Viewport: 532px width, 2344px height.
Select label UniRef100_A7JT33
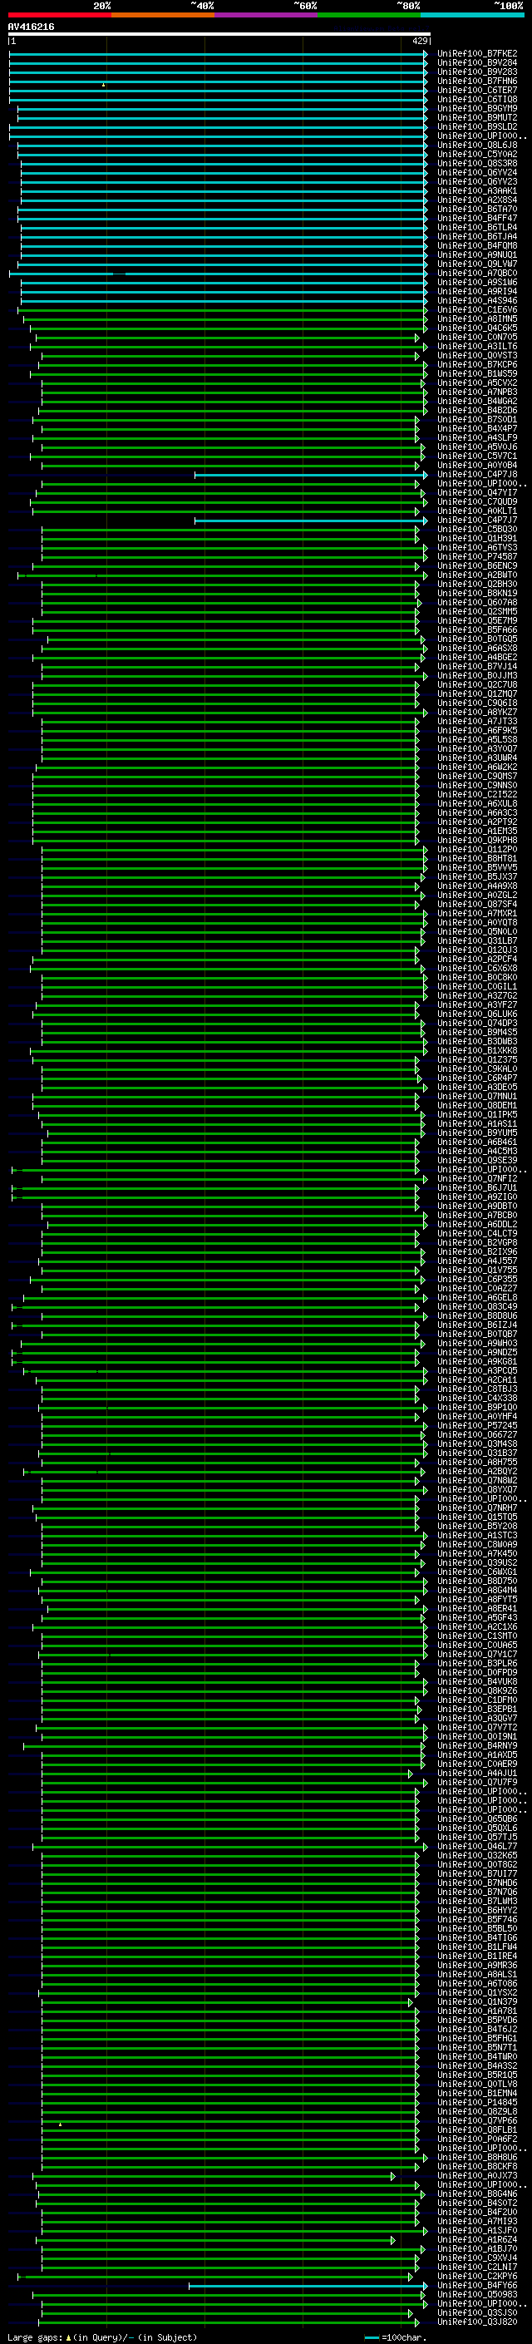pos(477,722)
